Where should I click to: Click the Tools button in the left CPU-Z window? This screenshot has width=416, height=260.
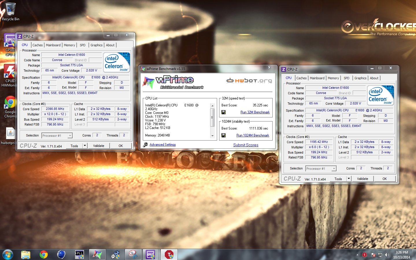pos(74,146)
